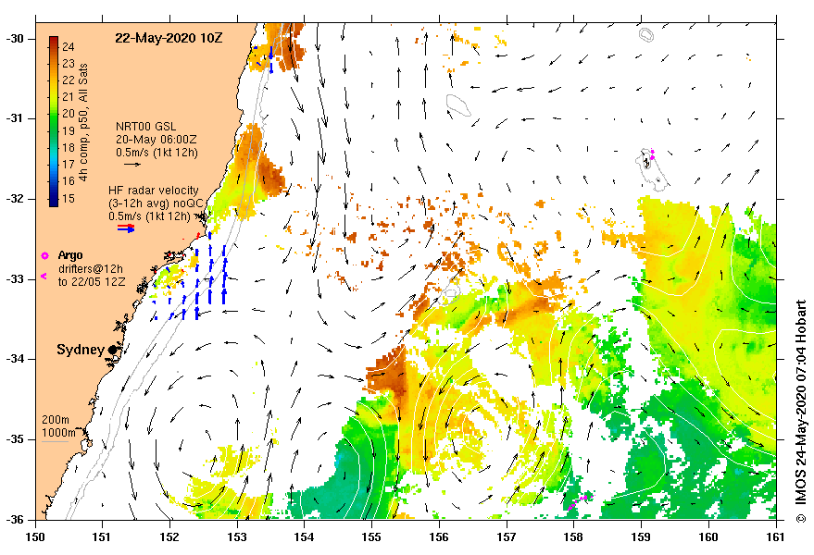Image resolution: width=814 pixels, height=555 pixels.
Task: Click color bar tick value 20
Action: [69, 114]
